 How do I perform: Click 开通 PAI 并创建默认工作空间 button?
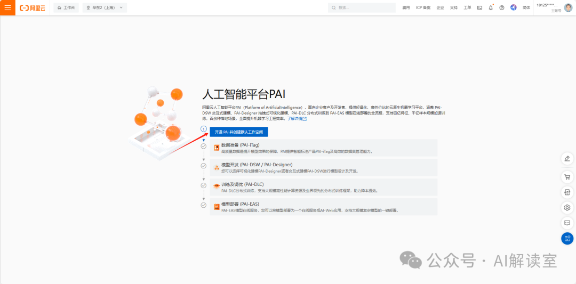239,132
